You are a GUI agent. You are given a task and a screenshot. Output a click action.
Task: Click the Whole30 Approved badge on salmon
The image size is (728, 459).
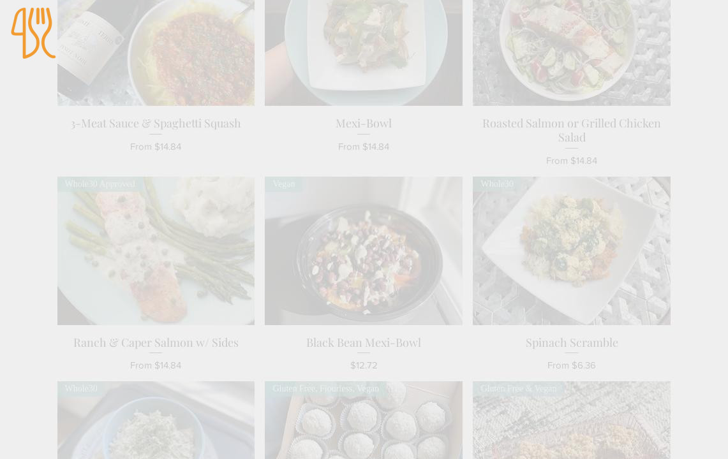[100, 184]
